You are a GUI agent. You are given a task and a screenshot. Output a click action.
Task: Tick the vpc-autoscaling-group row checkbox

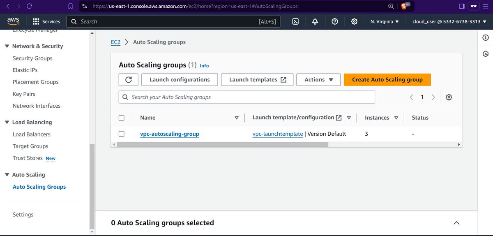coord(121,134)
